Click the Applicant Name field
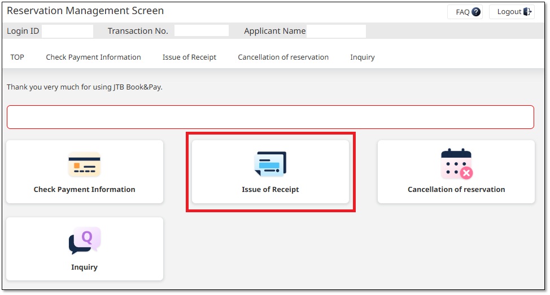The width and height of the screenshot is (550, 295). pyautogui.click(x=336, y=31)
